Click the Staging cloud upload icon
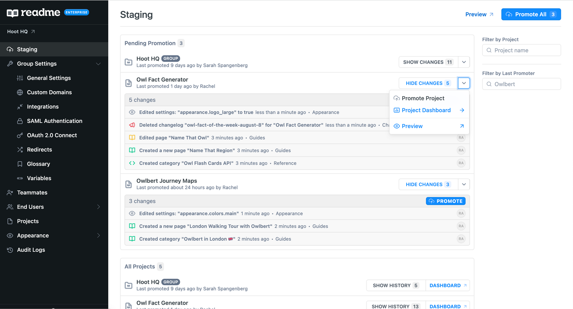The width and height of the screenshot is (573, 309). coord(10,49)
